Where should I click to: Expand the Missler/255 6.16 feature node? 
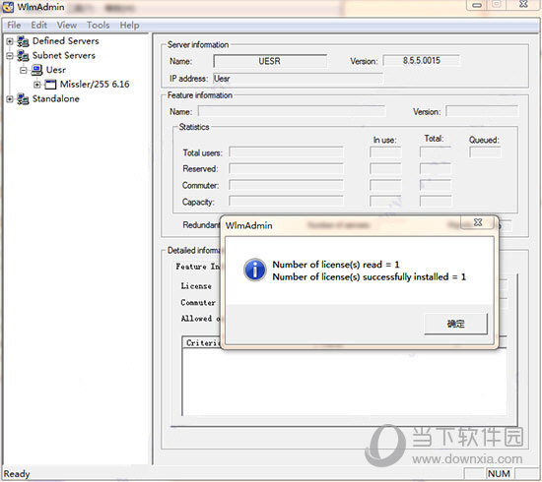pos(37,85)
